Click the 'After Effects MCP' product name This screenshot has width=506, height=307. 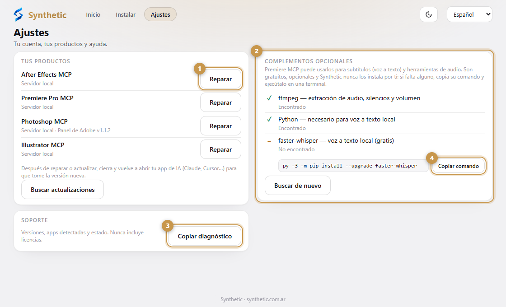[47, 74]
